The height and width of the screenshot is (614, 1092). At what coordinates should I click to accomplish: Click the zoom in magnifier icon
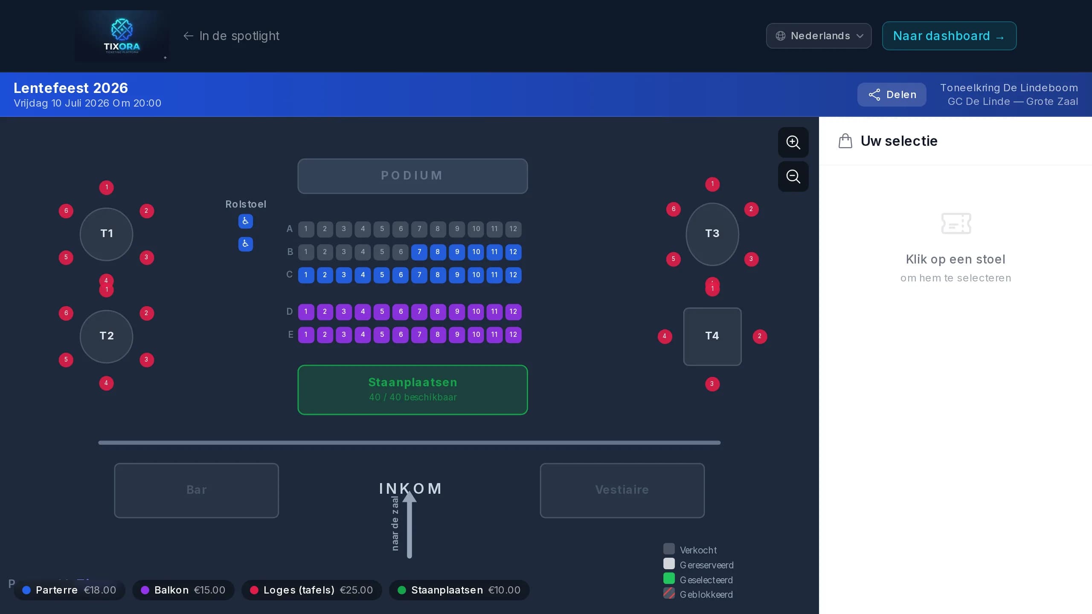pyautogui.click(x=793, y=142)
